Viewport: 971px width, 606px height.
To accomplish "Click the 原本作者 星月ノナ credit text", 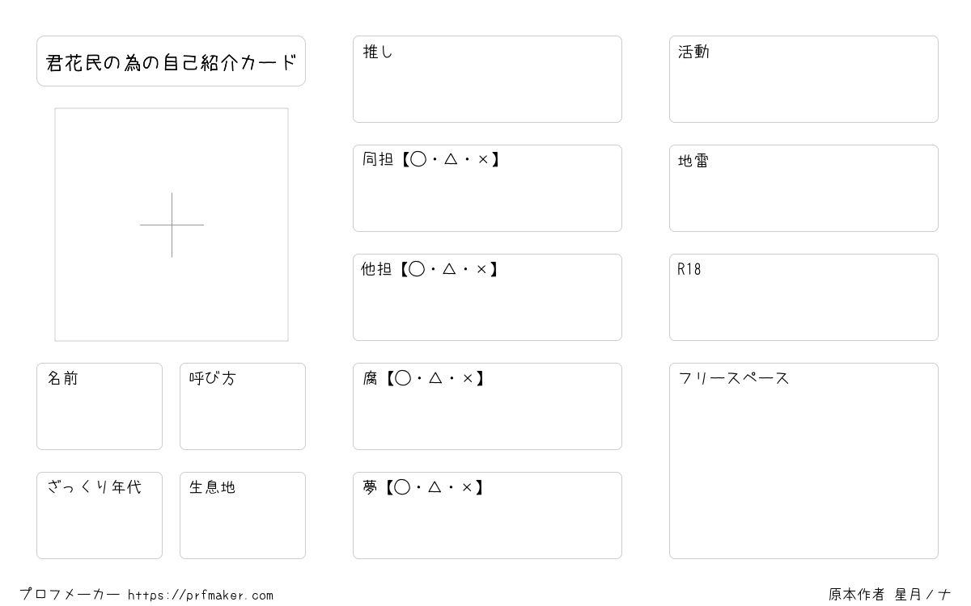I will (x=890, y=595).
